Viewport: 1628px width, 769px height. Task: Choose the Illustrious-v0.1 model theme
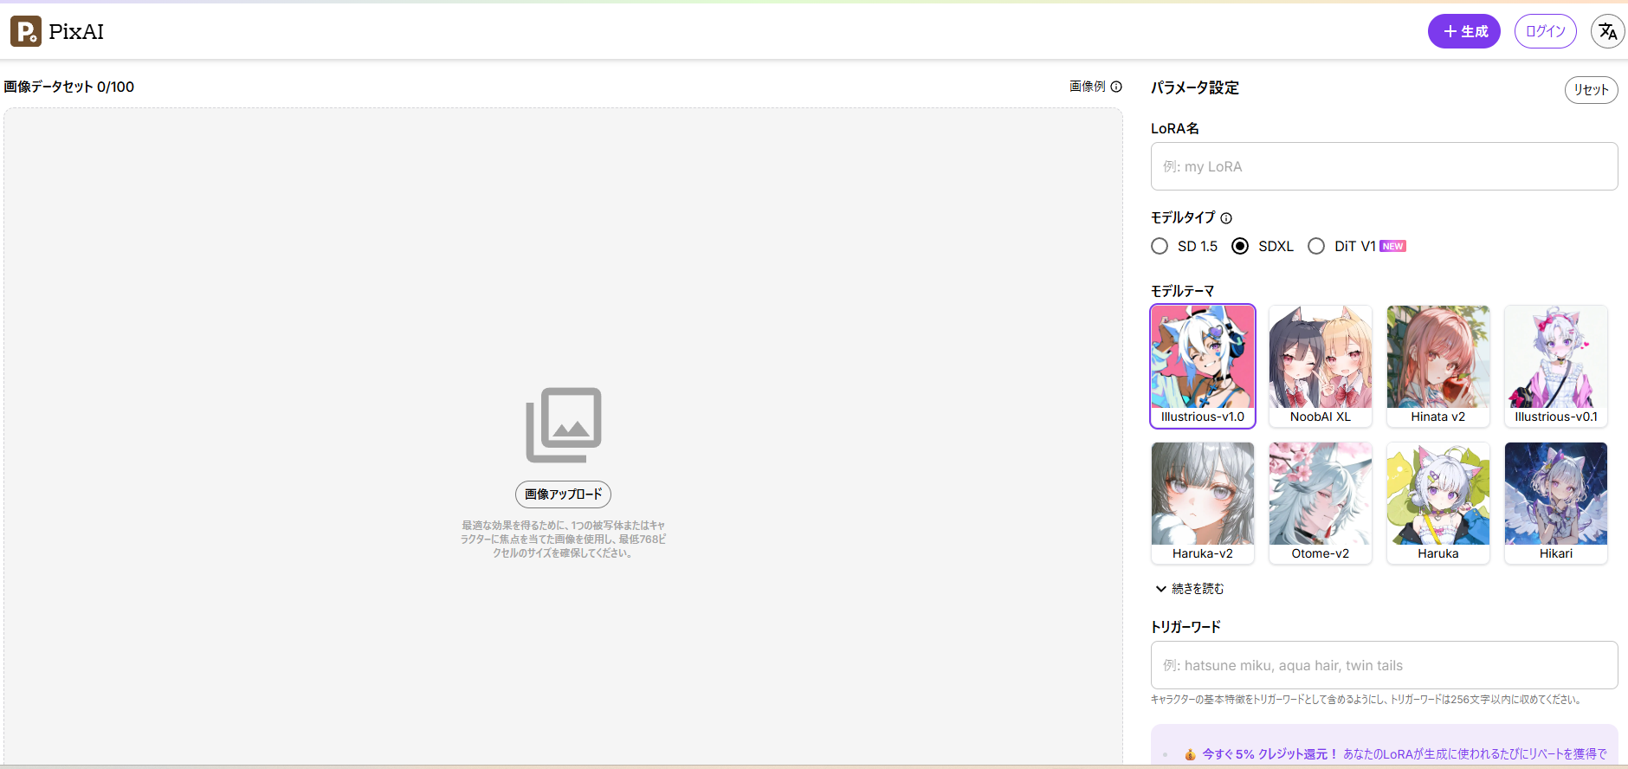coord(1556,366)
